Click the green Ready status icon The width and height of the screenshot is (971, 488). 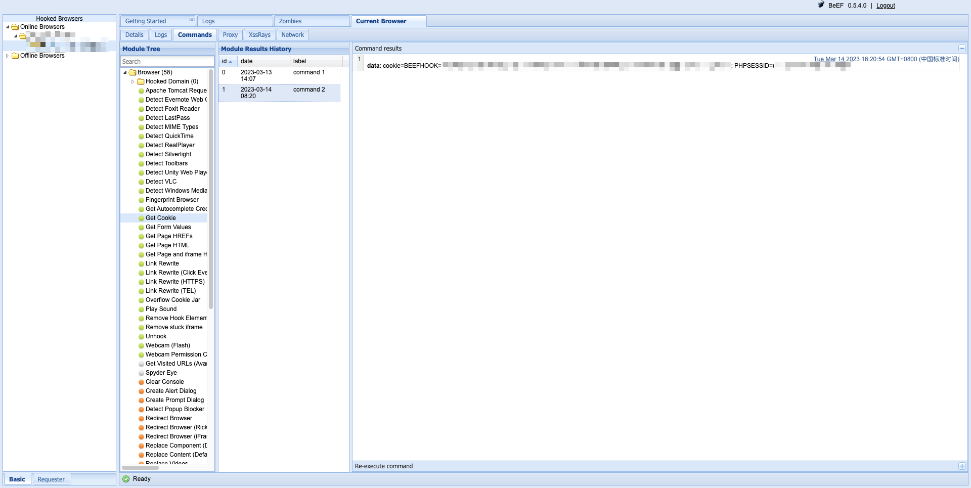pyautogui.click(x=126, y=479)
